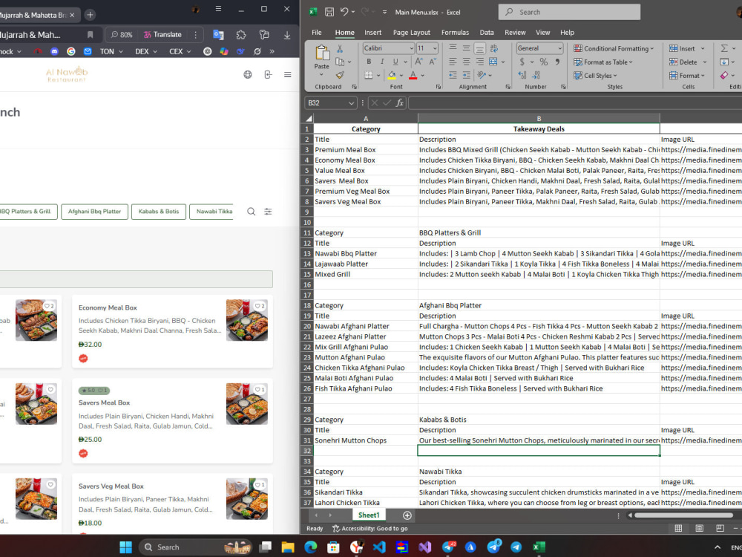The width and height of the screenshot is (742, 557).
Task: Click the globe language icon on restaurant page
Action: coord(248,74)
